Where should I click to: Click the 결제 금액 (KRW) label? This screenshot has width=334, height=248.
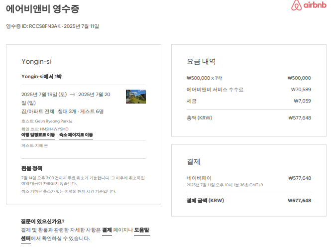pos(206,201)
